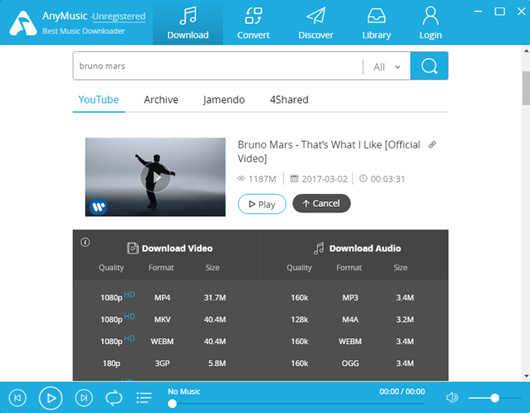Mute with the speaker volume icon

[x=452, y=397]
